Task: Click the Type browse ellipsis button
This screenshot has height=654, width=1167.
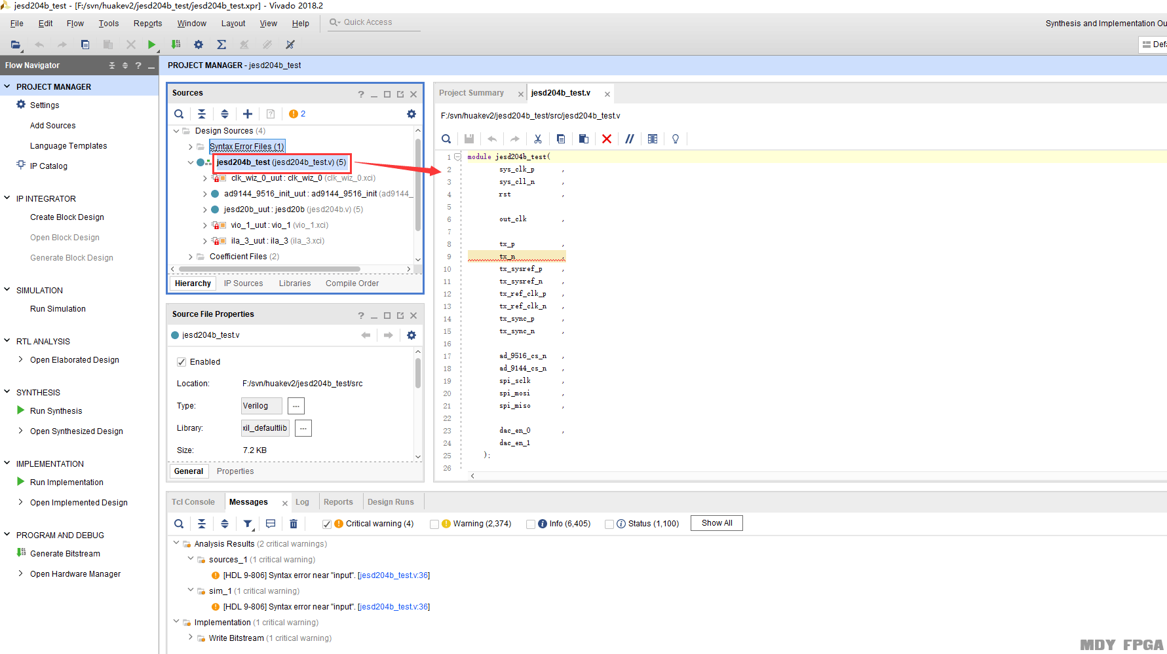Action: (296, 406)
